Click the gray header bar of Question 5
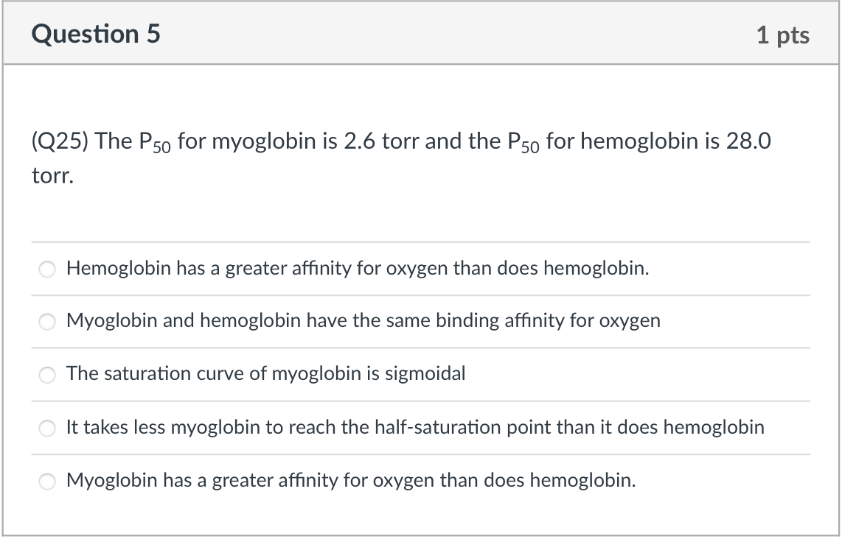The width and height of the screenshot is (842, 539). click(x=420, y=33)
